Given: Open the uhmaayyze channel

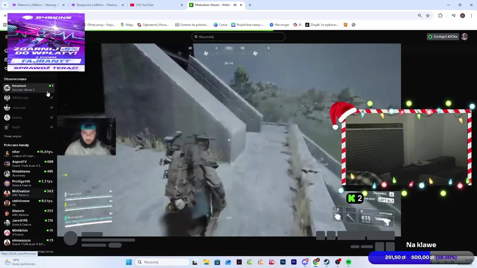Looking at the screenshot, I should 28,242.
